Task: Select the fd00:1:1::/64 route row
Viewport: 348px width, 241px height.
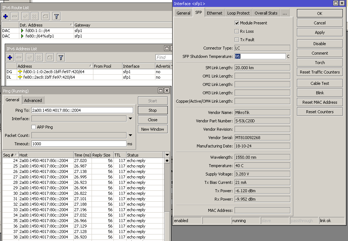Action: tap(87, 31)
